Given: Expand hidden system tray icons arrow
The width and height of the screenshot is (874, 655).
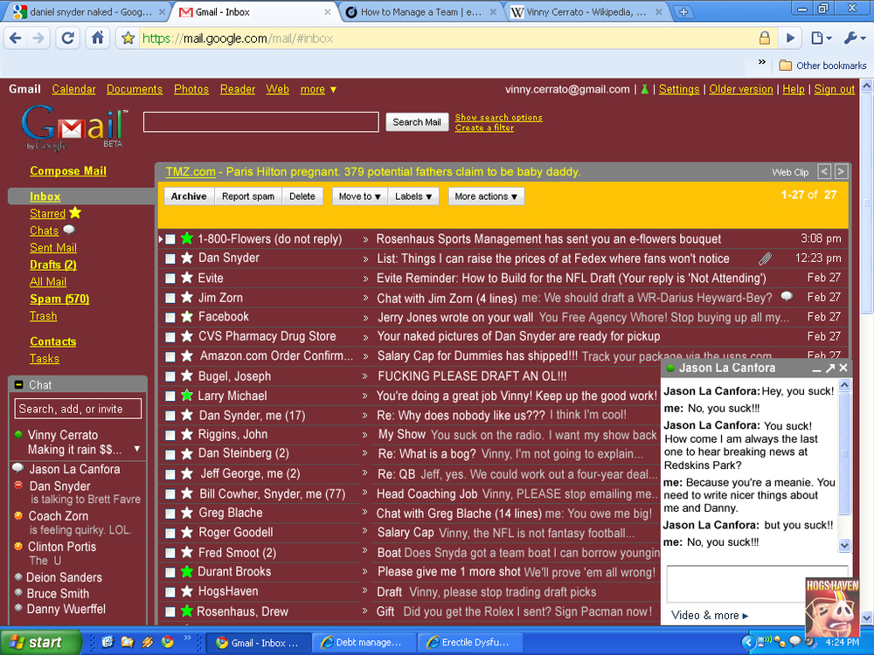Looking at the screenshot, I should pyautogui.click(x=748, y=642).
